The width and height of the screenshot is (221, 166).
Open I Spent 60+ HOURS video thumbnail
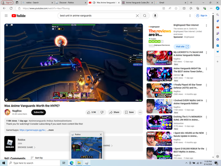coord(159,139)
